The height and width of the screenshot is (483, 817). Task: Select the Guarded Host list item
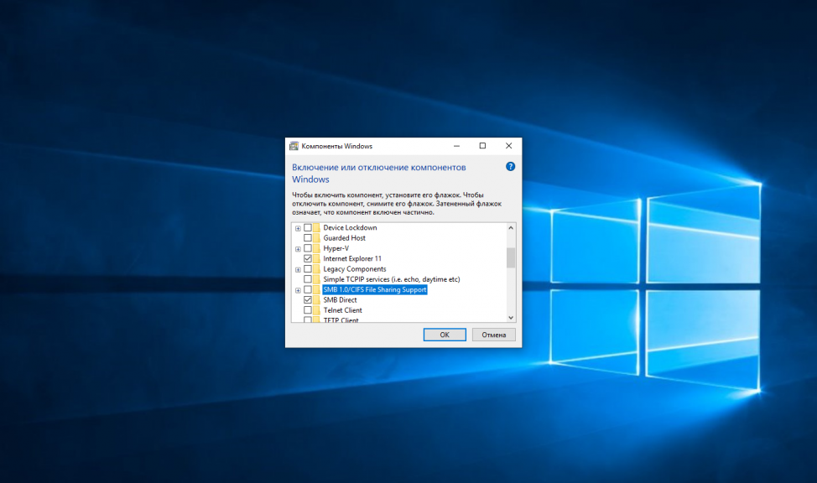tap(344, 238)
